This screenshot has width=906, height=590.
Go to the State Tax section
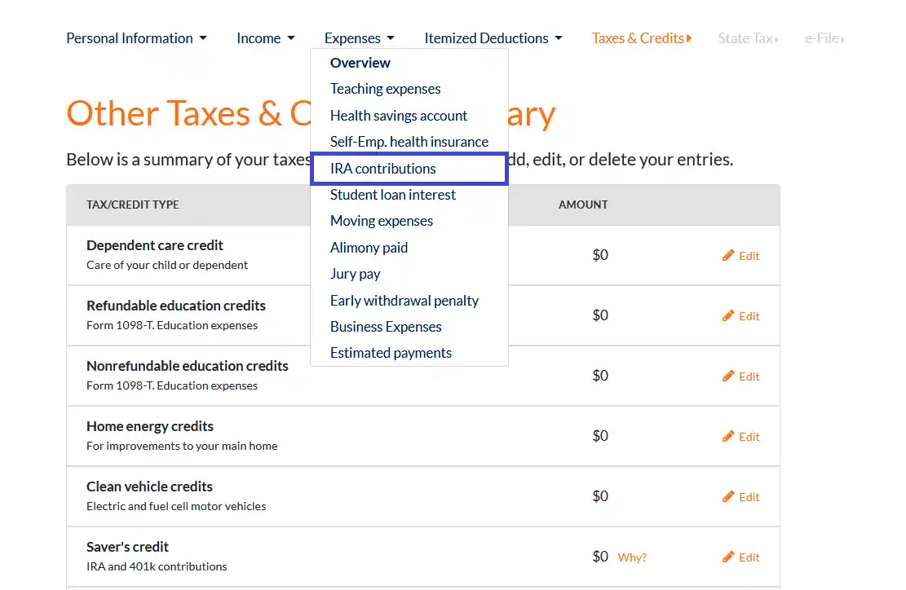click(x=747, y=38)
